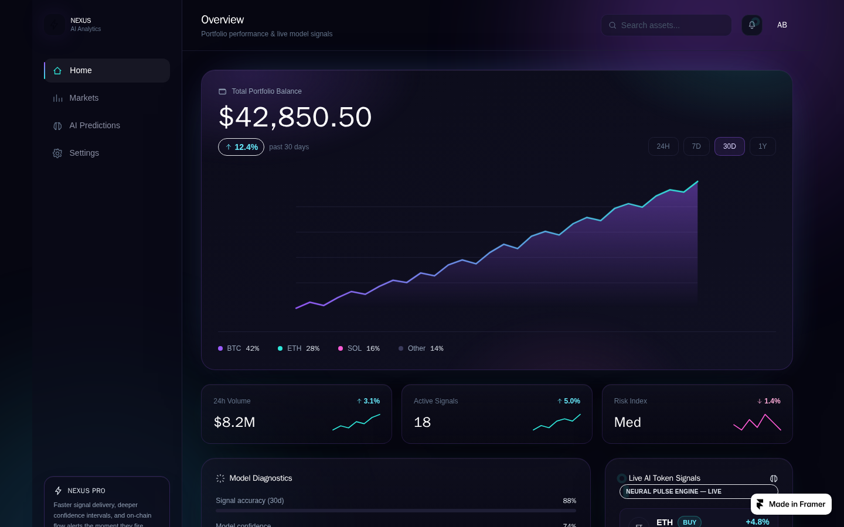This screenshot has width=844, height=527.
Task: Click the +4.8% ETH change value
Action: point(757,522)
